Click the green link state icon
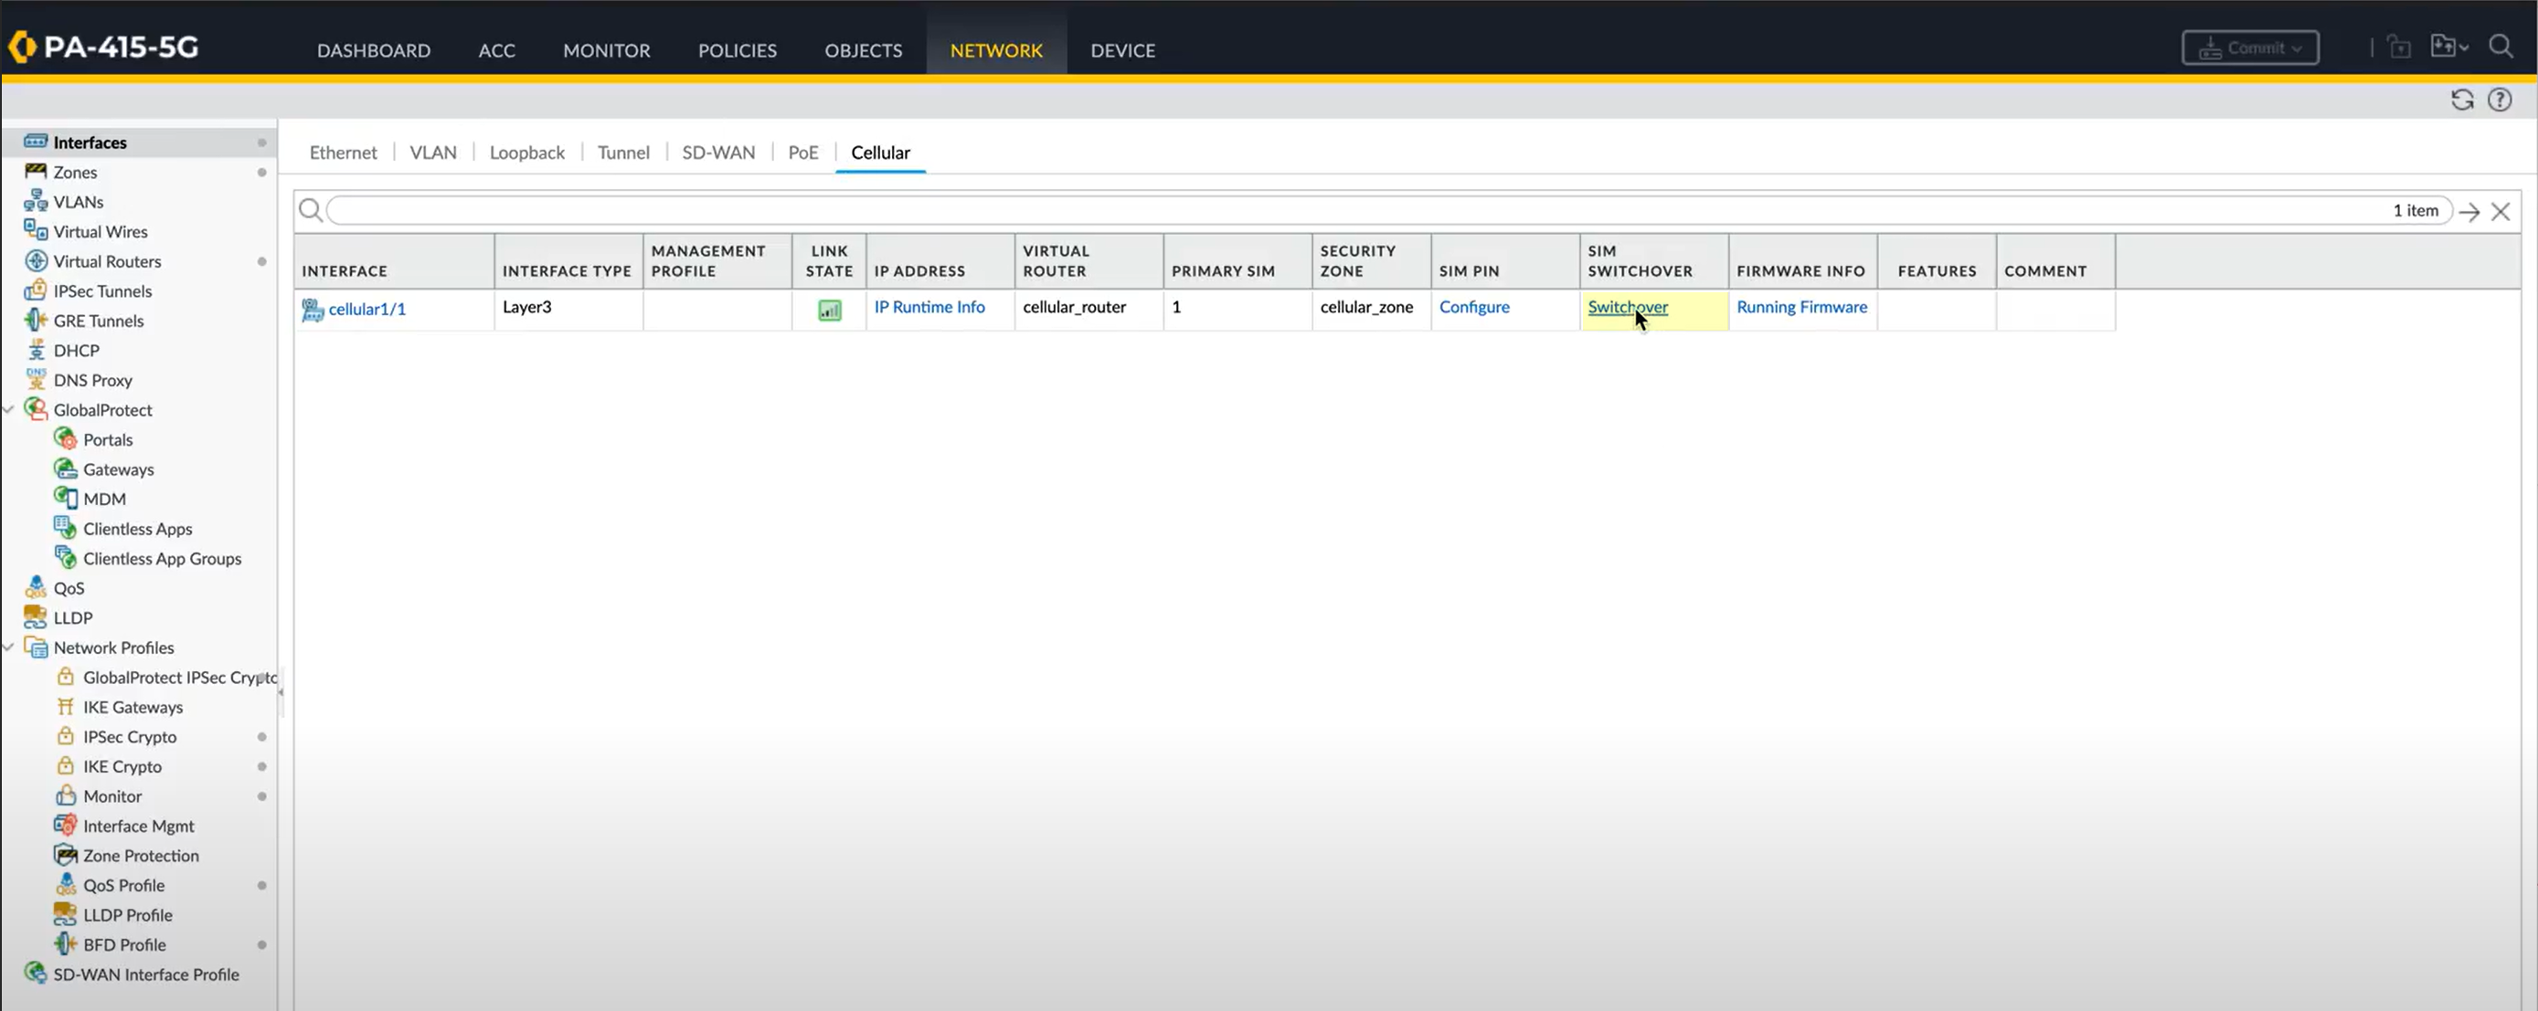2538x1011 pixels. [830, 311]
